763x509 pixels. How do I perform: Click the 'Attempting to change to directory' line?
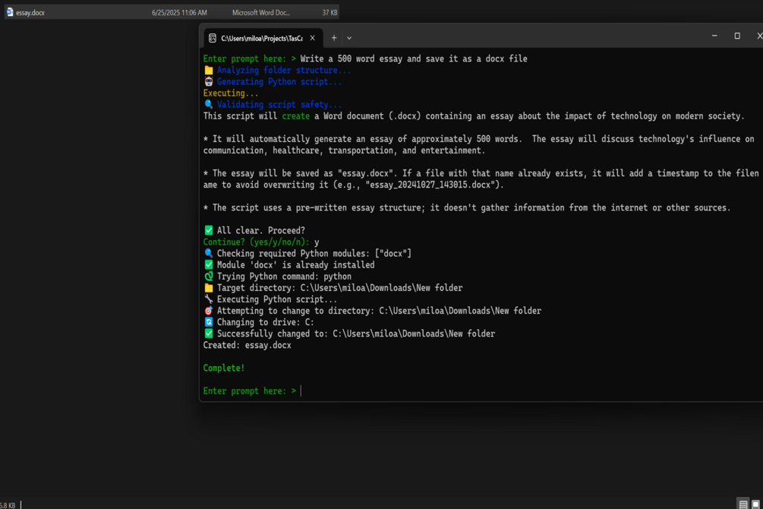(x=372, y=311)
